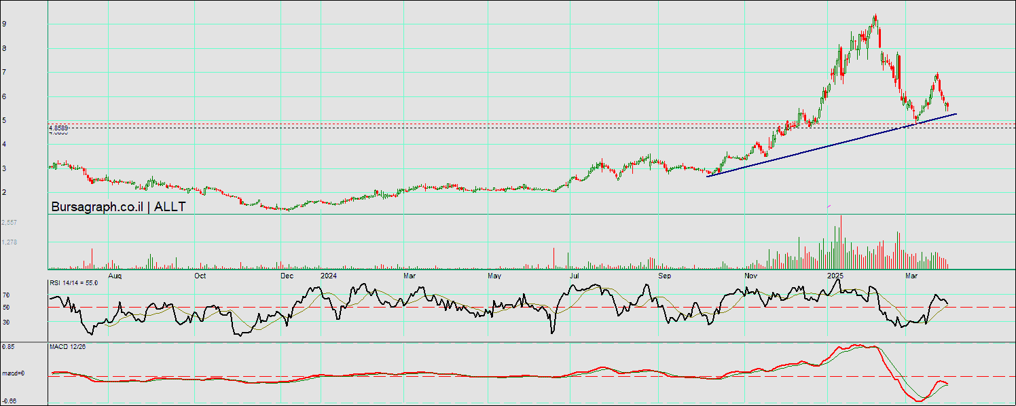Click the Nov label on the time axis
This screenshot has height=406, width=1016.
pos(750,276)
